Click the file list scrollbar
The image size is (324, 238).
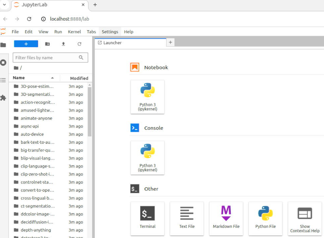89,112
